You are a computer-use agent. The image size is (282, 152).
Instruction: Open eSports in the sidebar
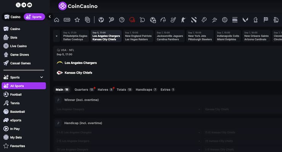tap(24, 120)
